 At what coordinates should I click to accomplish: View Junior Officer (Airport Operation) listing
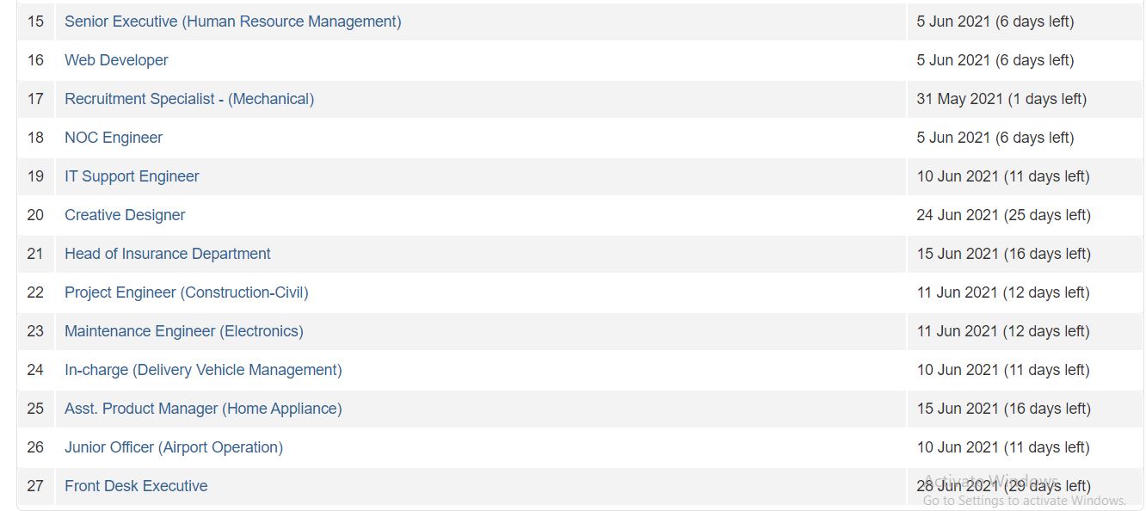[174, 447]
